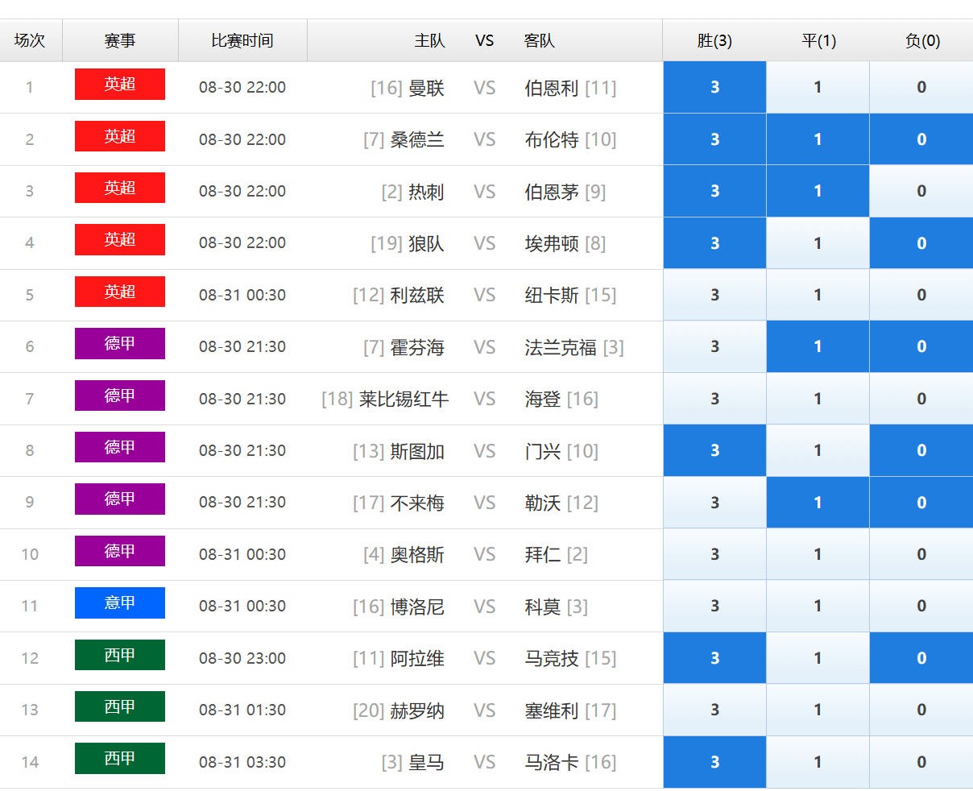Click the 胜(3) column header
The width and height of the screenshot is (973, 791).
[x=714, y=40]
